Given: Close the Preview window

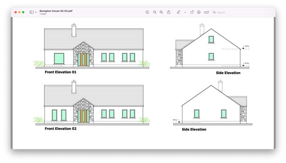Looking at the screenshot, I should point(16,12).
